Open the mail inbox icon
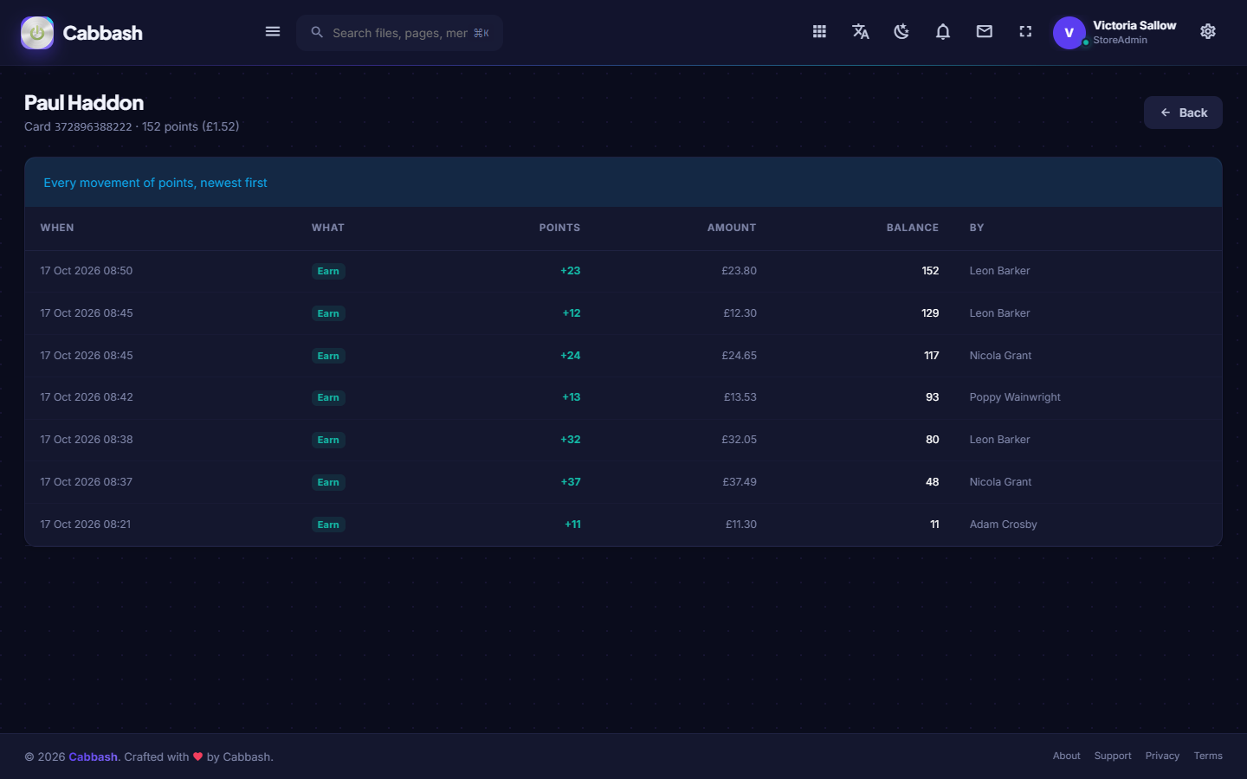1247x779 pixels. click(x=985, y=32)
